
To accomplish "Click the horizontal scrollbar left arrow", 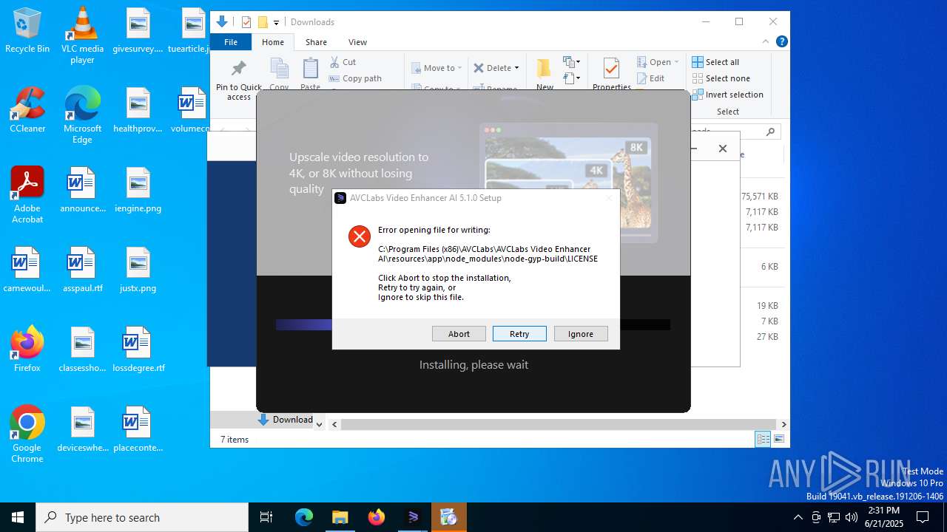I will [x=334, y=424].
